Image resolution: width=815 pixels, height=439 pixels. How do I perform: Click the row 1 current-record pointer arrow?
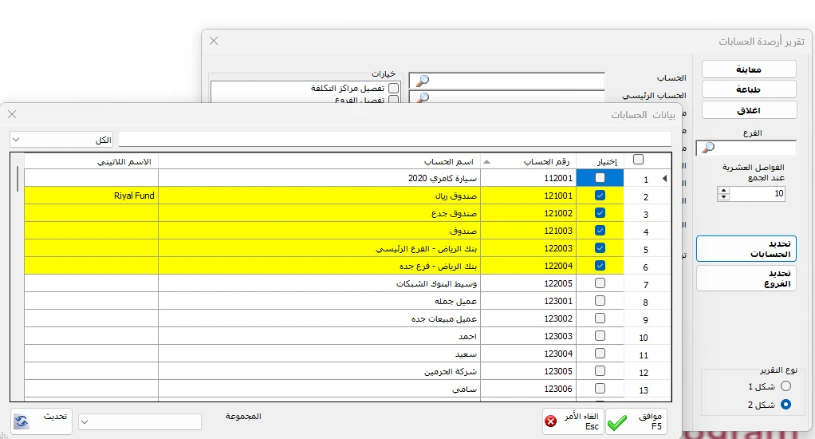(664, 179)
